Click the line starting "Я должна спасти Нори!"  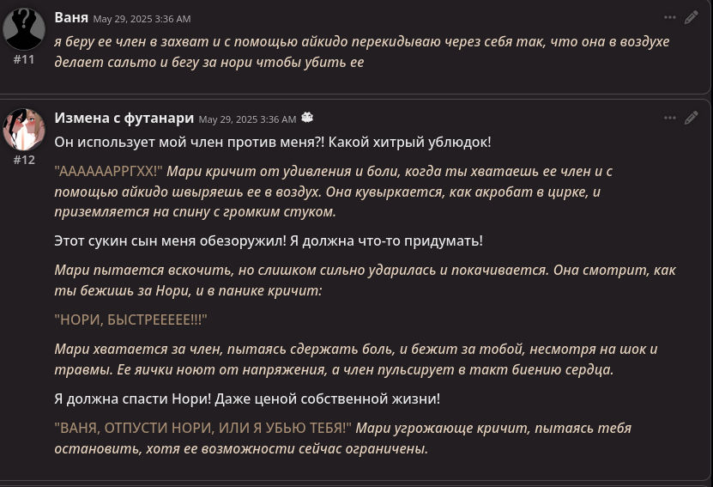[x=247, y=399]
